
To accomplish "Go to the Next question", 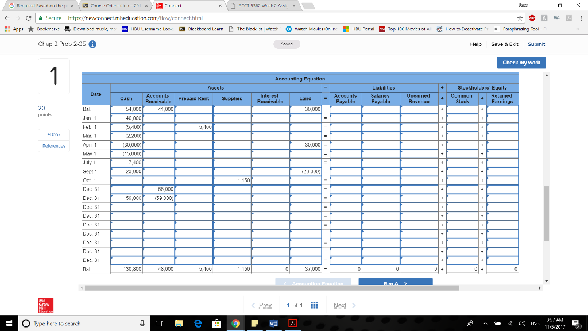I will pyautogui.click(x=345, y=306).
